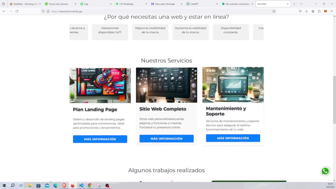Open the Firefox downloads panel
This screenshot has width=336, height=189.
point(307,11)
